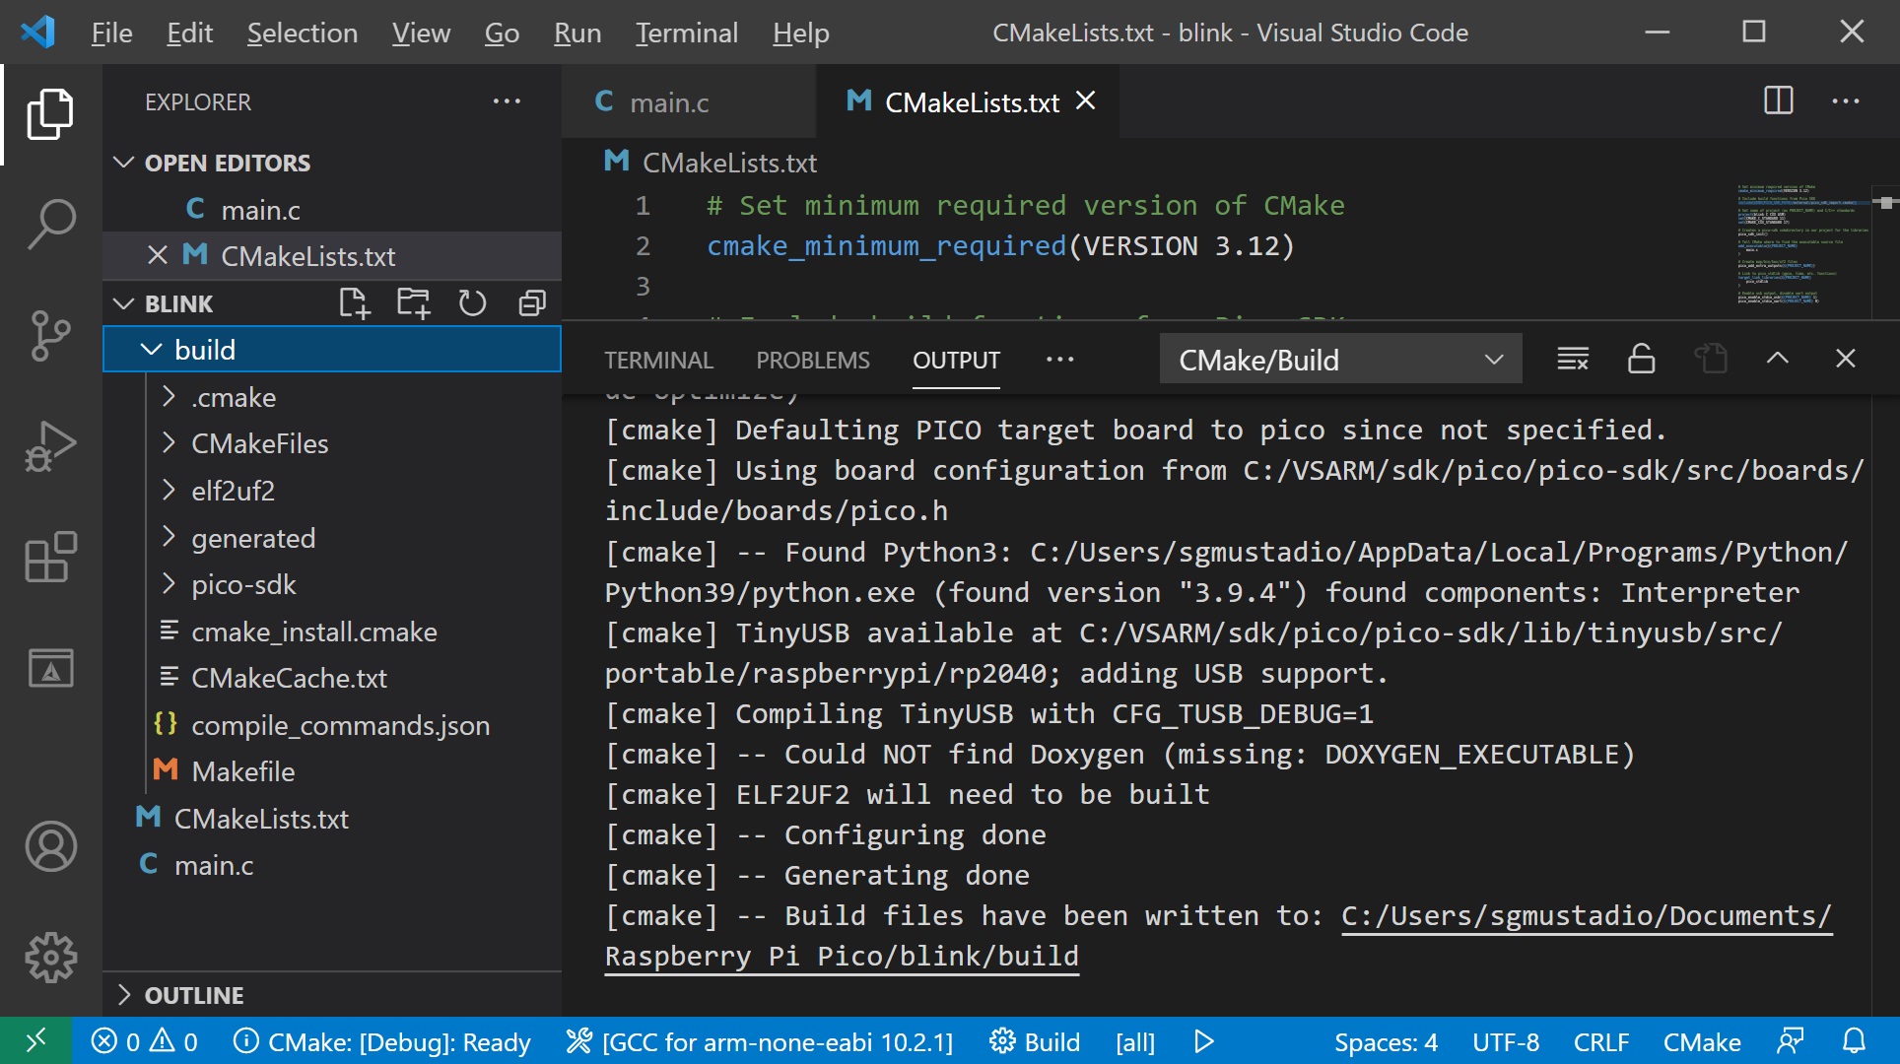The image size is (1900, 1064).
Task: Expand the OUTLINE section at bottom
Action: tap(126, 992)
